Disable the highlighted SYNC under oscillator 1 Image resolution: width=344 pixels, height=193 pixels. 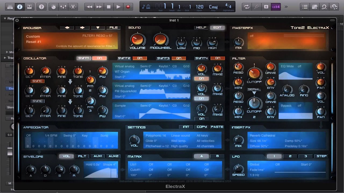point(37,81)
